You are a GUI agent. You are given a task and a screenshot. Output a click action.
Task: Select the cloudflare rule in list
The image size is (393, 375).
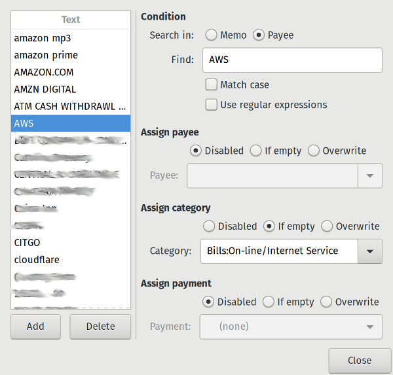pyautogui.click(x=37, y=259)
